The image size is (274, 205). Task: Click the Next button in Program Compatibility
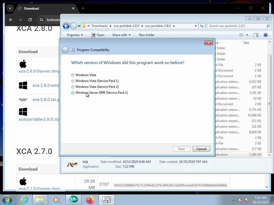point(181,149)
